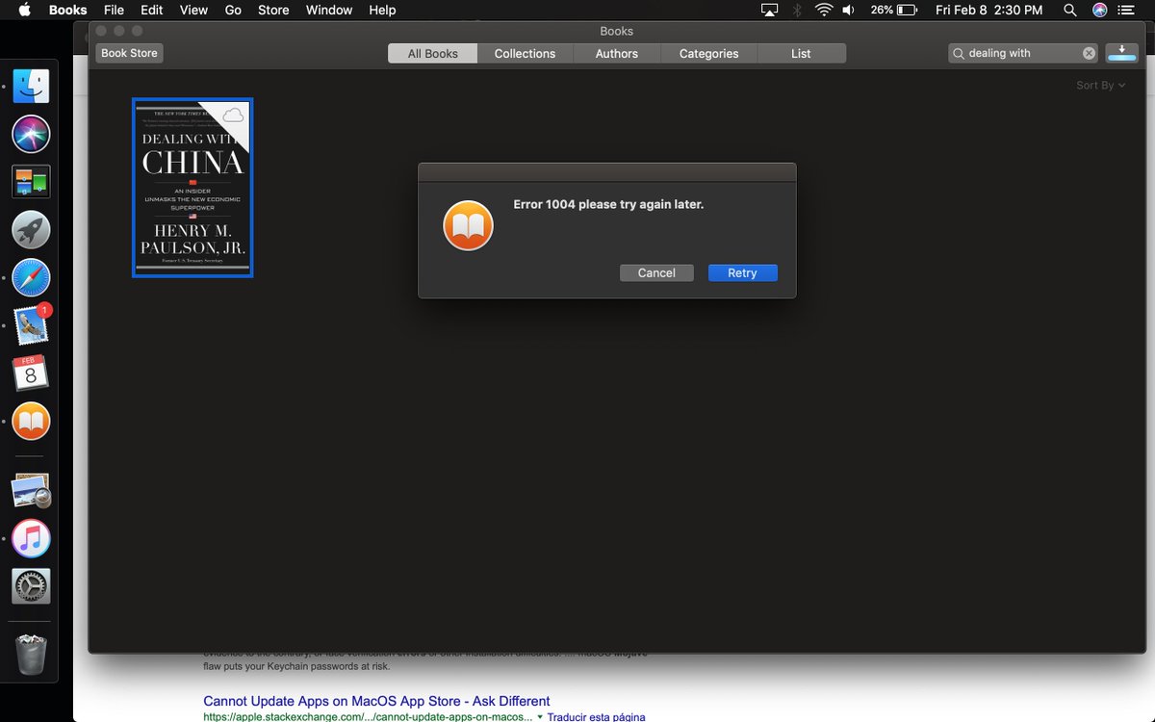1155x722 pixels.
Task: Switch to the Categories tab
Action: [708, 54]
